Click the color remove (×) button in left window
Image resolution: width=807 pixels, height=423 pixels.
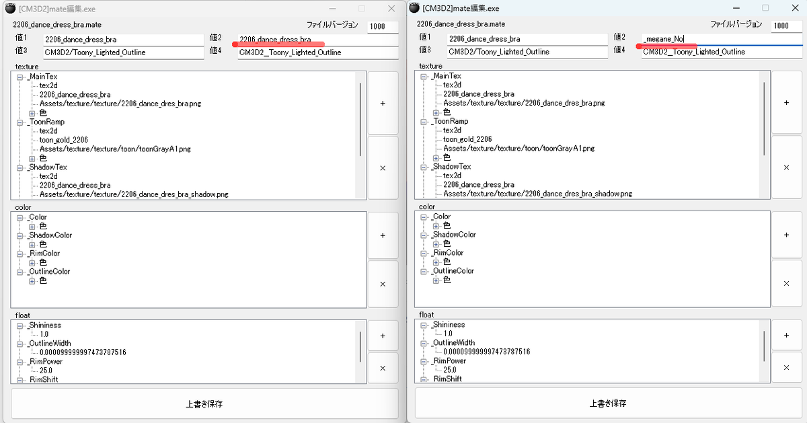383,284
